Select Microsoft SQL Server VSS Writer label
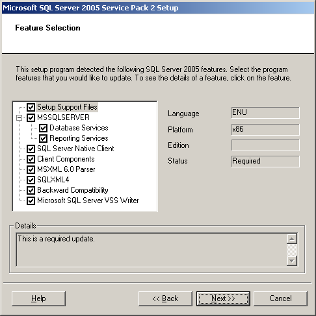This screenshot has width=316, height=316. tap(88, 201)
